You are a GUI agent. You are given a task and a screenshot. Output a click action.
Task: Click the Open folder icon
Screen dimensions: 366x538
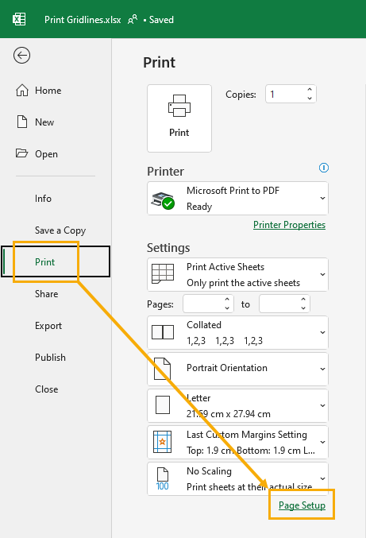(21, 153)
